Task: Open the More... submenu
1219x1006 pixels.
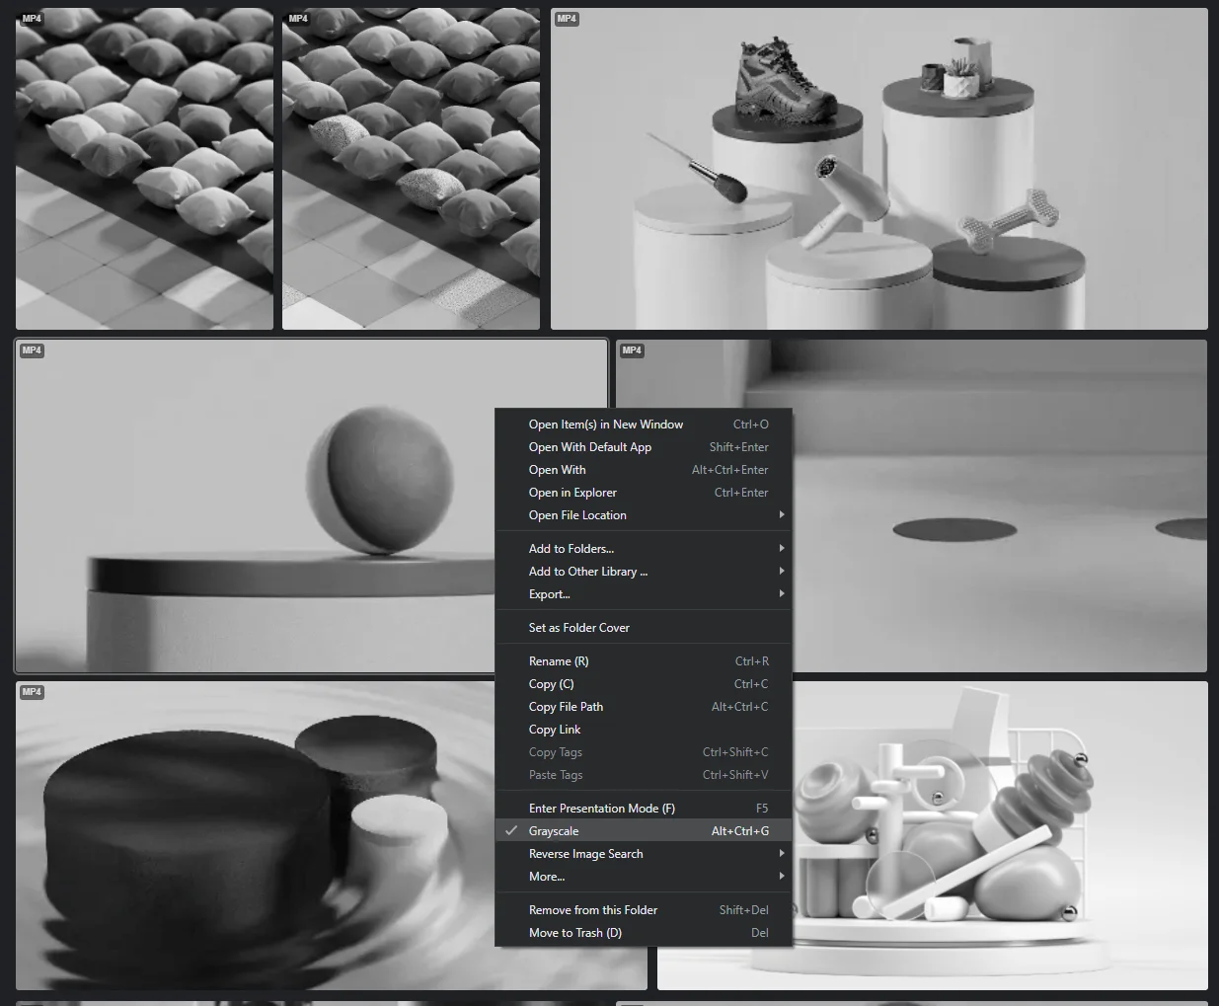Action: 547,877
